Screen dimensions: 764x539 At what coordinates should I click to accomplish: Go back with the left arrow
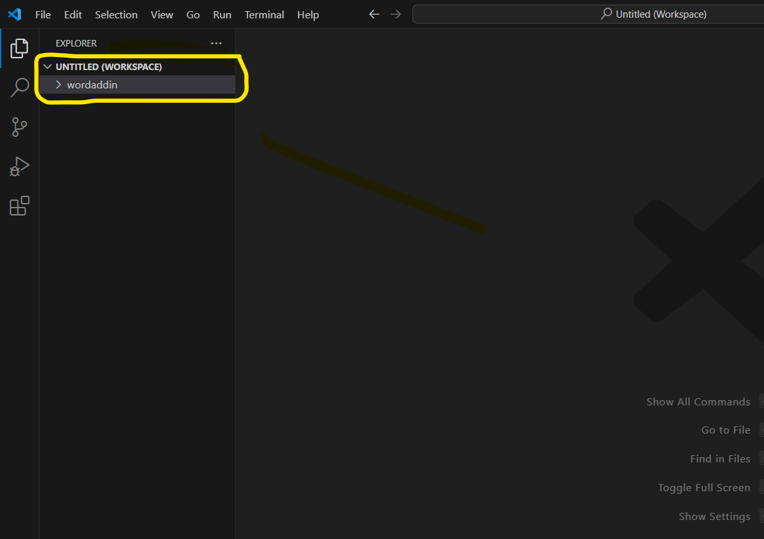(x=374, y=14)
